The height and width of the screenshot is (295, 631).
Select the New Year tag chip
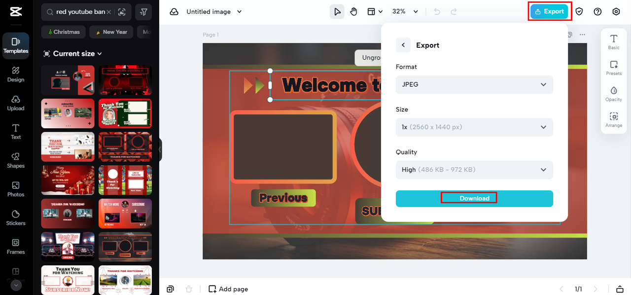click(111, 32)
